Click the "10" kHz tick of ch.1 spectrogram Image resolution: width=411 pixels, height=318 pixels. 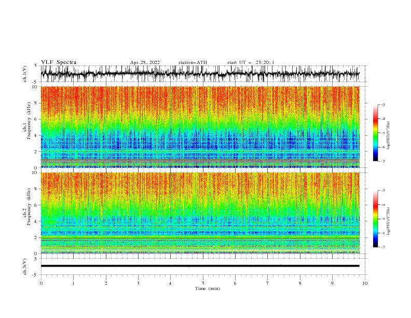click(35, 87)
